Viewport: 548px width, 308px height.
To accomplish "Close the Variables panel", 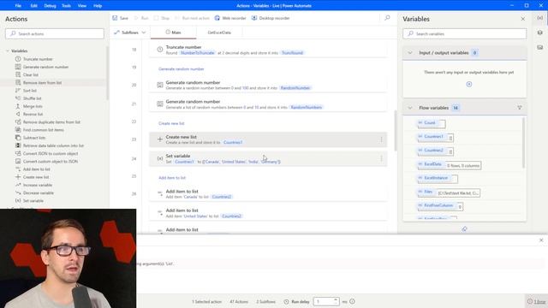I will point(523,19).
